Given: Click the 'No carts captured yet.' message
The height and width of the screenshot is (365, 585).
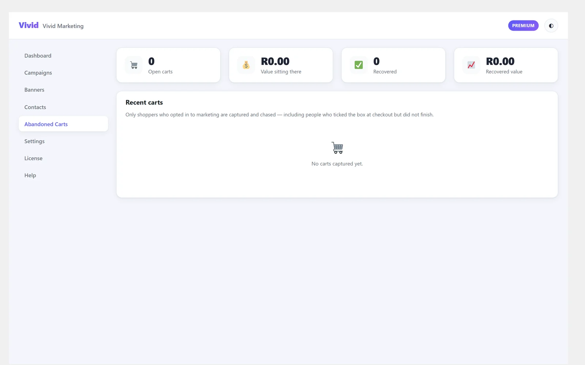Looking at the screenshot, I should click(x=337, y=164).
